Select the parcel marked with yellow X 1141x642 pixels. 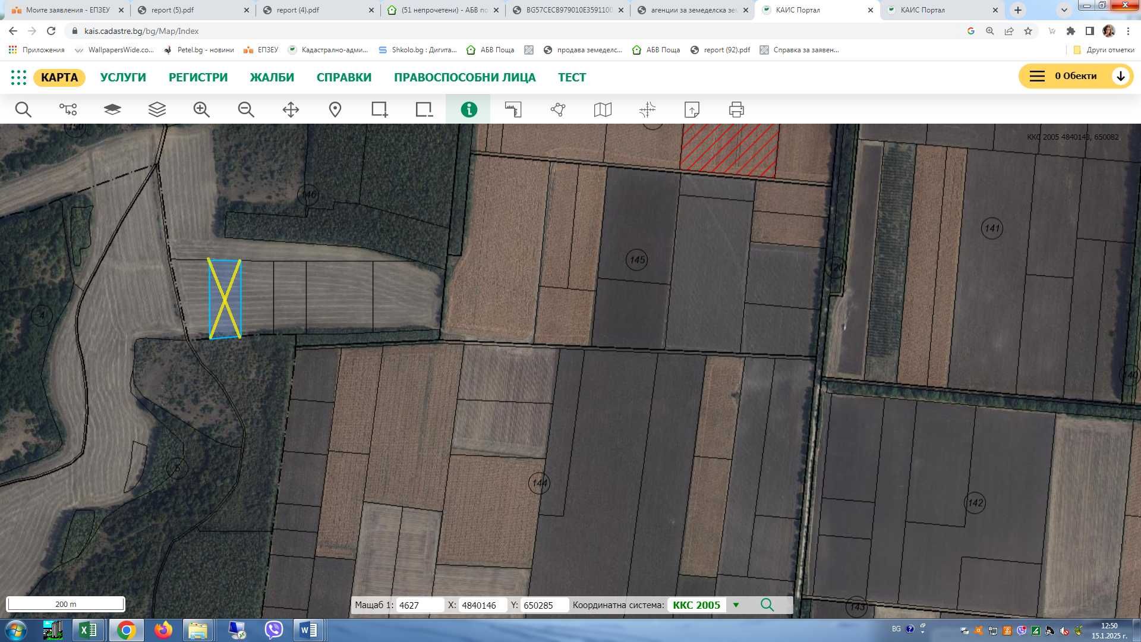pyautogui.click(x=225, y=299)
